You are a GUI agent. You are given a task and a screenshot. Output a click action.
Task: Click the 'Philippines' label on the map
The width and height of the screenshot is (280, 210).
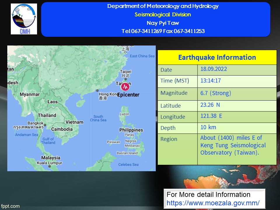click(x=131, y=130)
